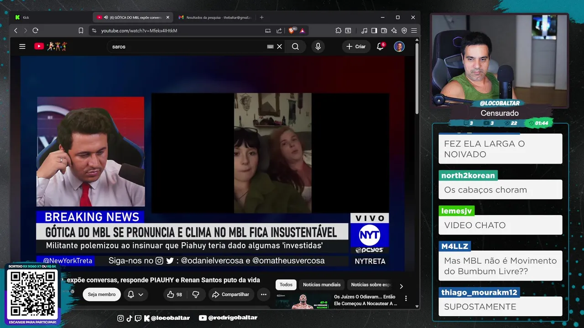Close the YouTube tab with its X

167,17
